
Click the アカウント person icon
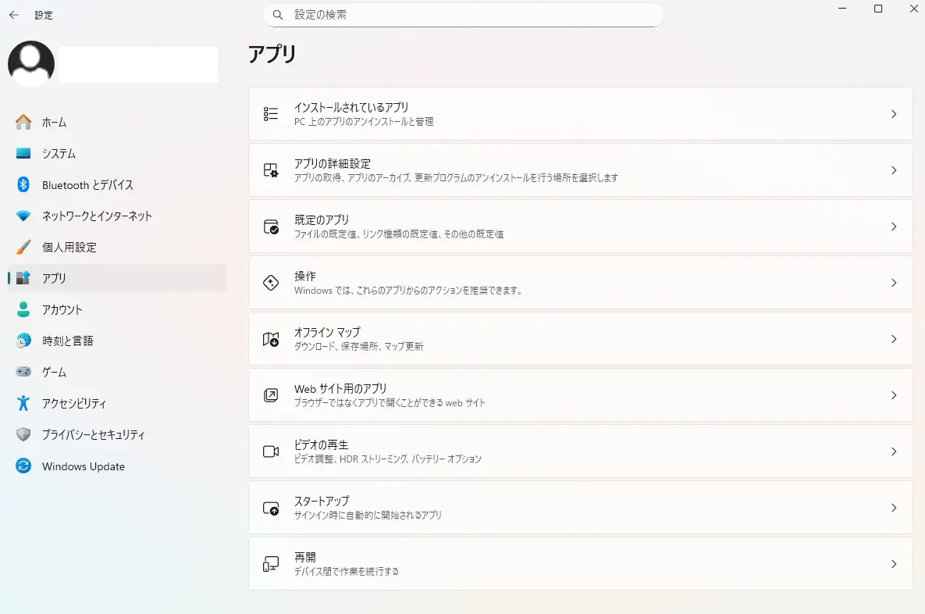click(23, 309)
